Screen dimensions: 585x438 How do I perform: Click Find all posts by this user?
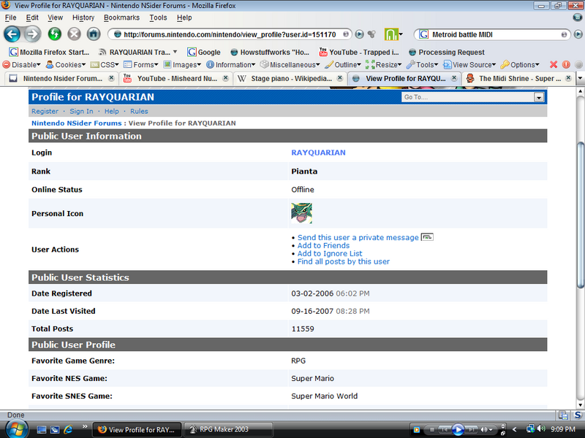pyautogui.click(x=343, y=262)
